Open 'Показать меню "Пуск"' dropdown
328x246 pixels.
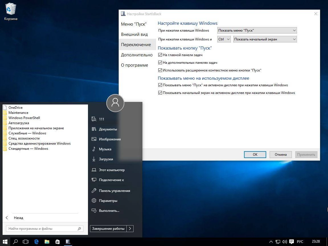pyautogui.click(x=257, y=30)
